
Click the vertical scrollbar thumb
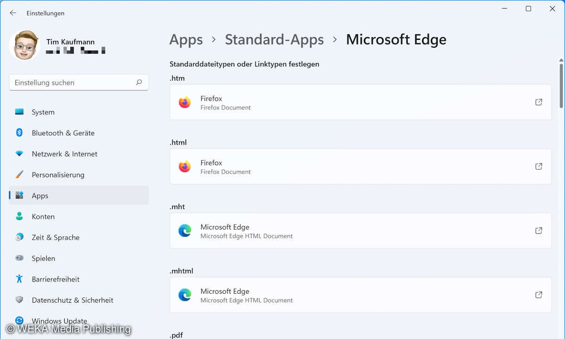click(x=561, y=85)
